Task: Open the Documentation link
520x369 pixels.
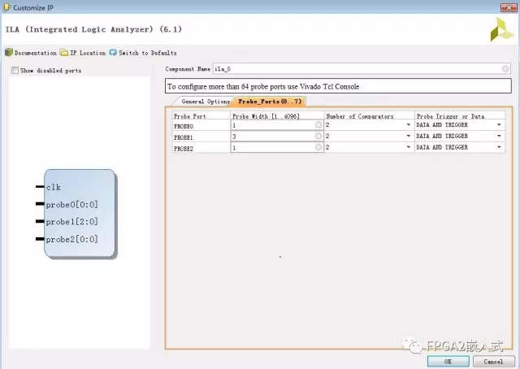Action: pyautogui.click(x=36, y=53)
